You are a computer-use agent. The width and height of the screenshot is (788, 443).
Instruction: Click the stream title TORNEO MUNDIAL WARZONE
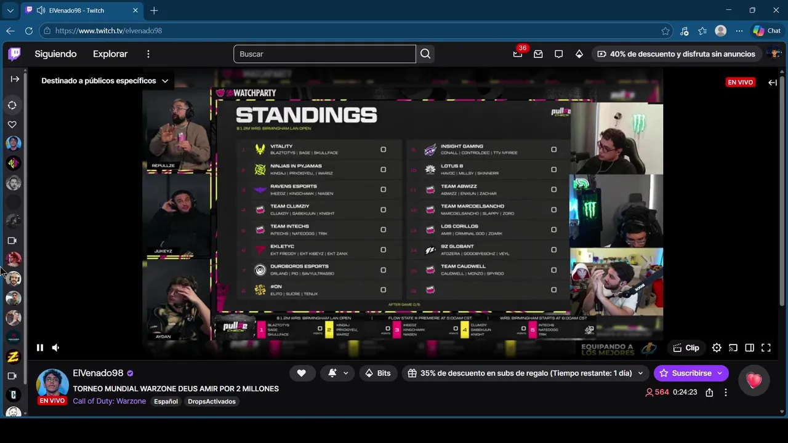click(175, 389)
